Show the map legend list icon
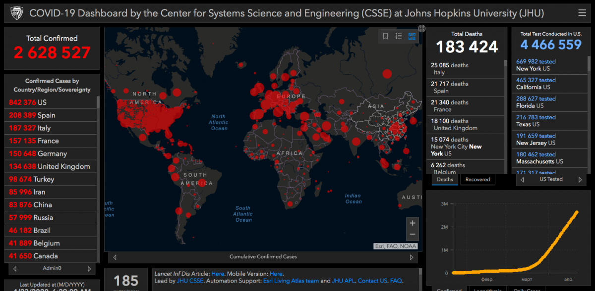Viewport: 595px width, 291px height. tap(399, 36)
